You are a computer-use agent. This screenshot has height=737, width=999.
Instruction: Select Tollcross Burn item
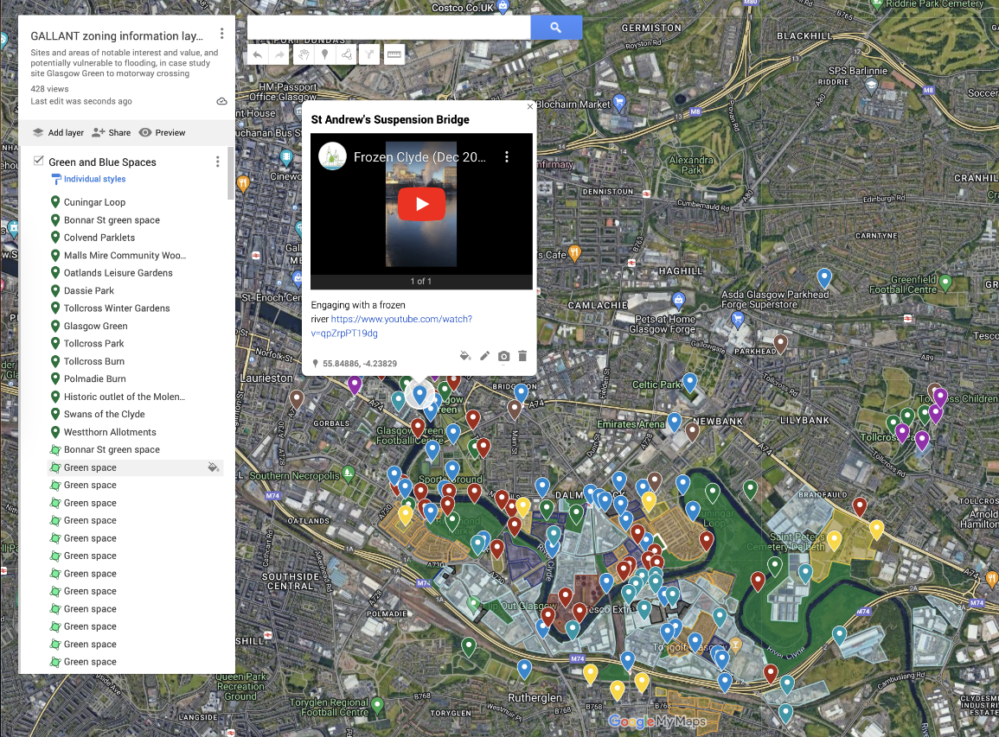tap(93, 361)
